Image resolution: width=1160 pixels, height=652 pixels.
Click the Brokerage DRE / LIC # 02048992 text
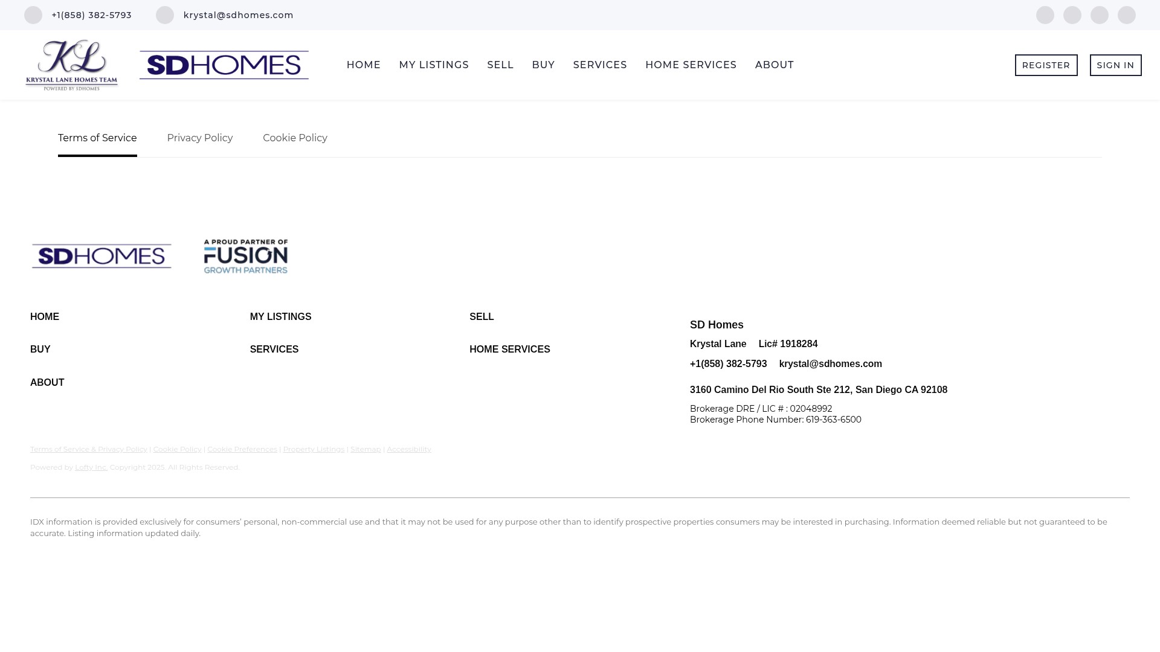pyautogui.click(x=761, y=409)
